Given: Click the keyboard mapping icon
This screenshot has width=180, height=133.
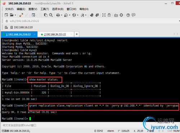Looking at the screenshot, I should (116, 15).
